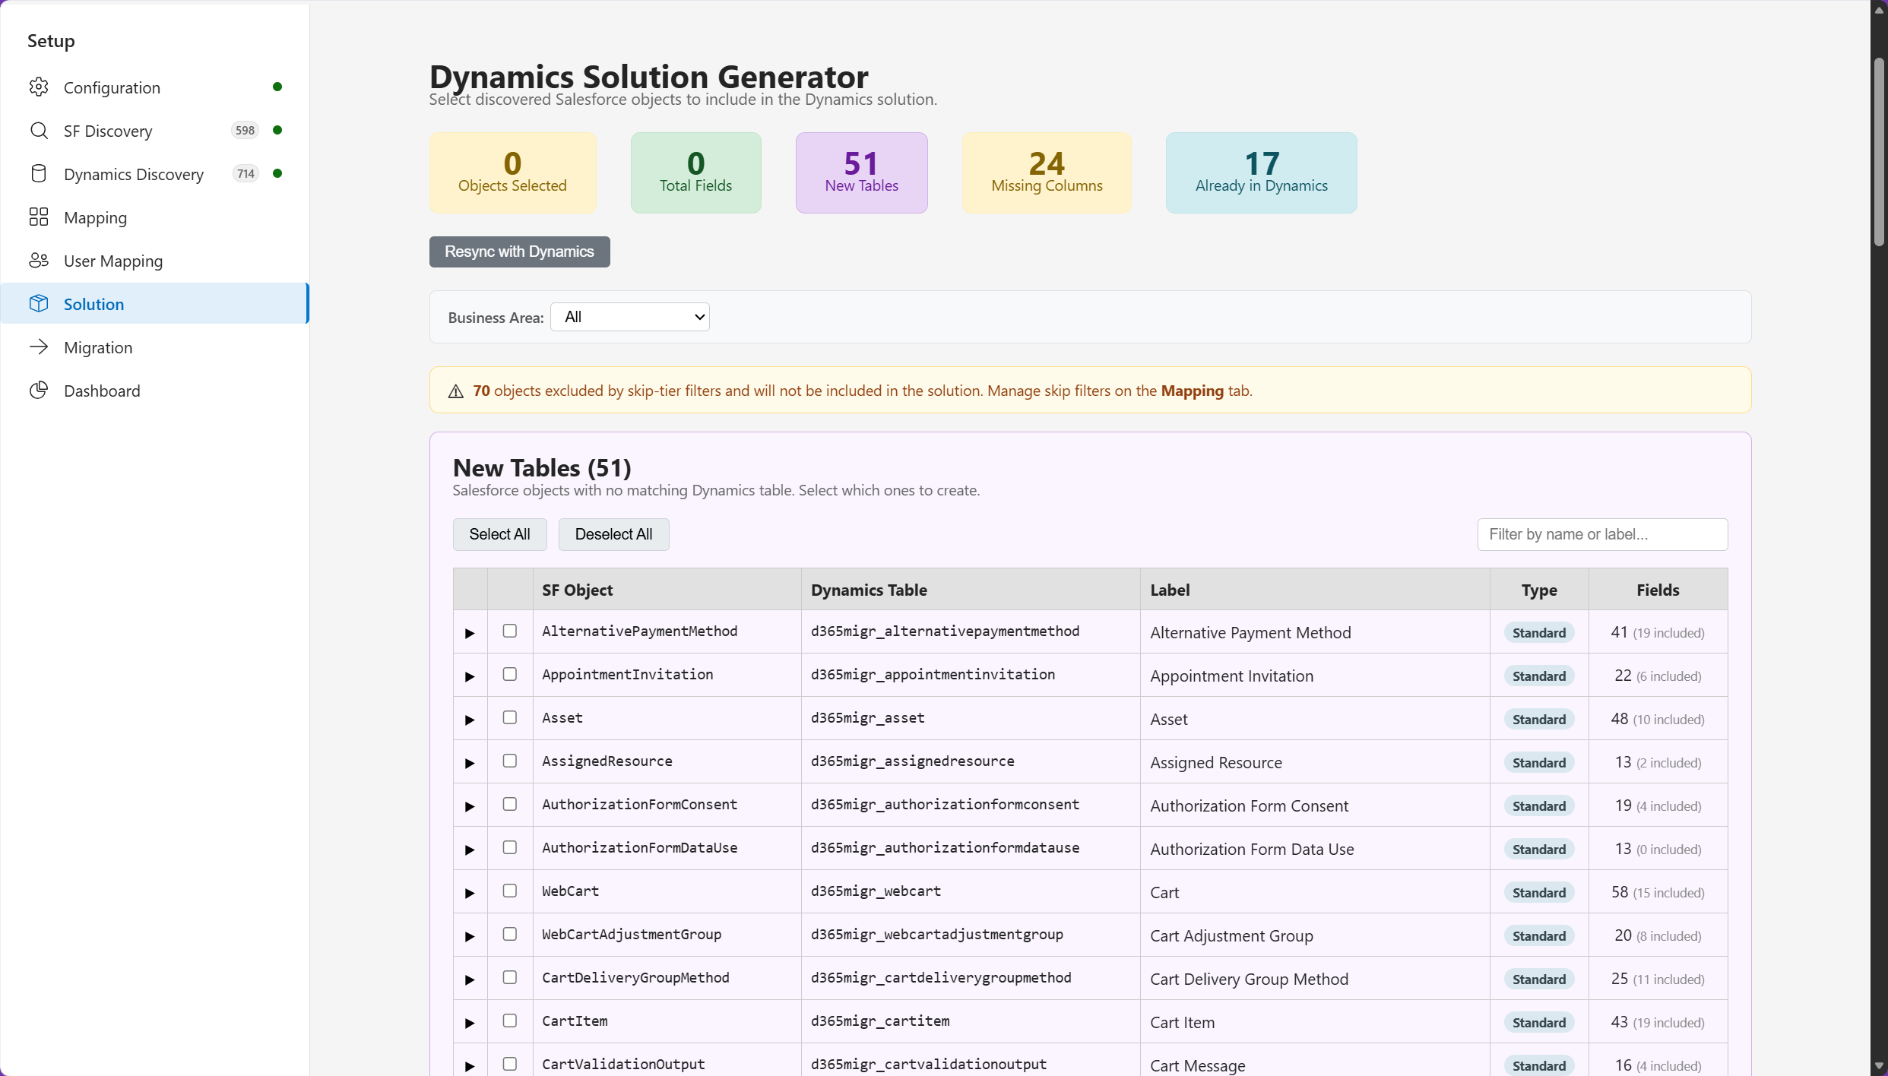This screenshot has width=1888, height=1076.
Task: Click the Deselect All button
Action: [x=613, y=534]
